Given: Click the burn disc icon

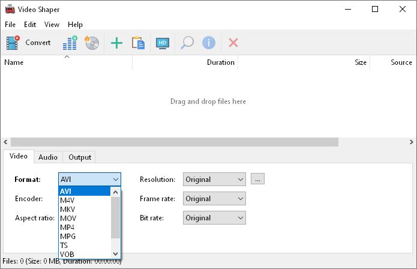Looking at the screenshot, I should (x=92, y=43).
